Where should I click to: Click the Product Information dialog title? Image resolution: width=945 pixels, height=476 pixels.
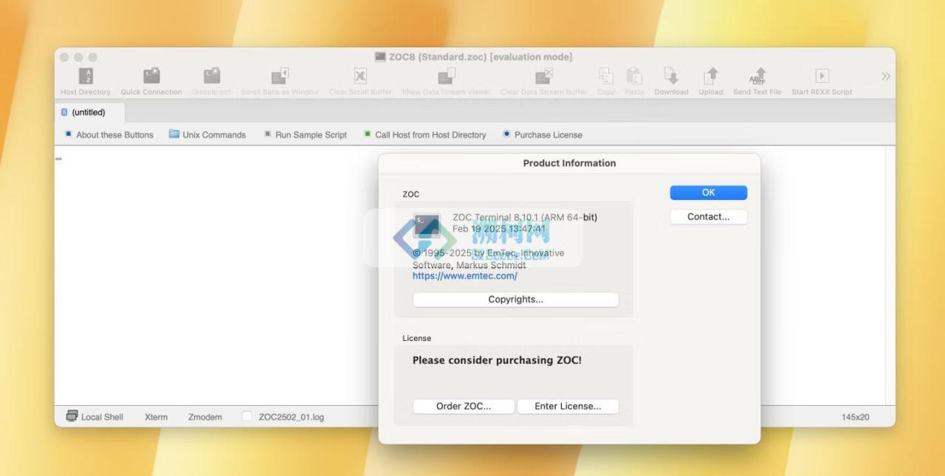(x=569, y=163)
